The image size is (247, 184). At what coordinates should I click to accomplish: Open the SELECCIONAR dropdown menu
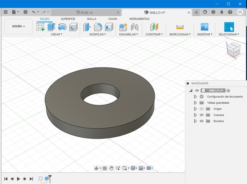tap(229, 34)
